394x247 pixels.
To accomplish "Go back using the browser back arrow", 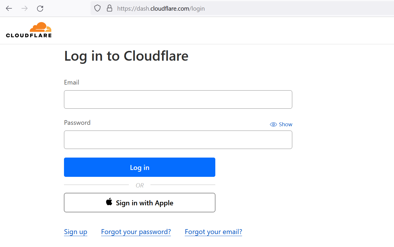I will pos(9,8).
